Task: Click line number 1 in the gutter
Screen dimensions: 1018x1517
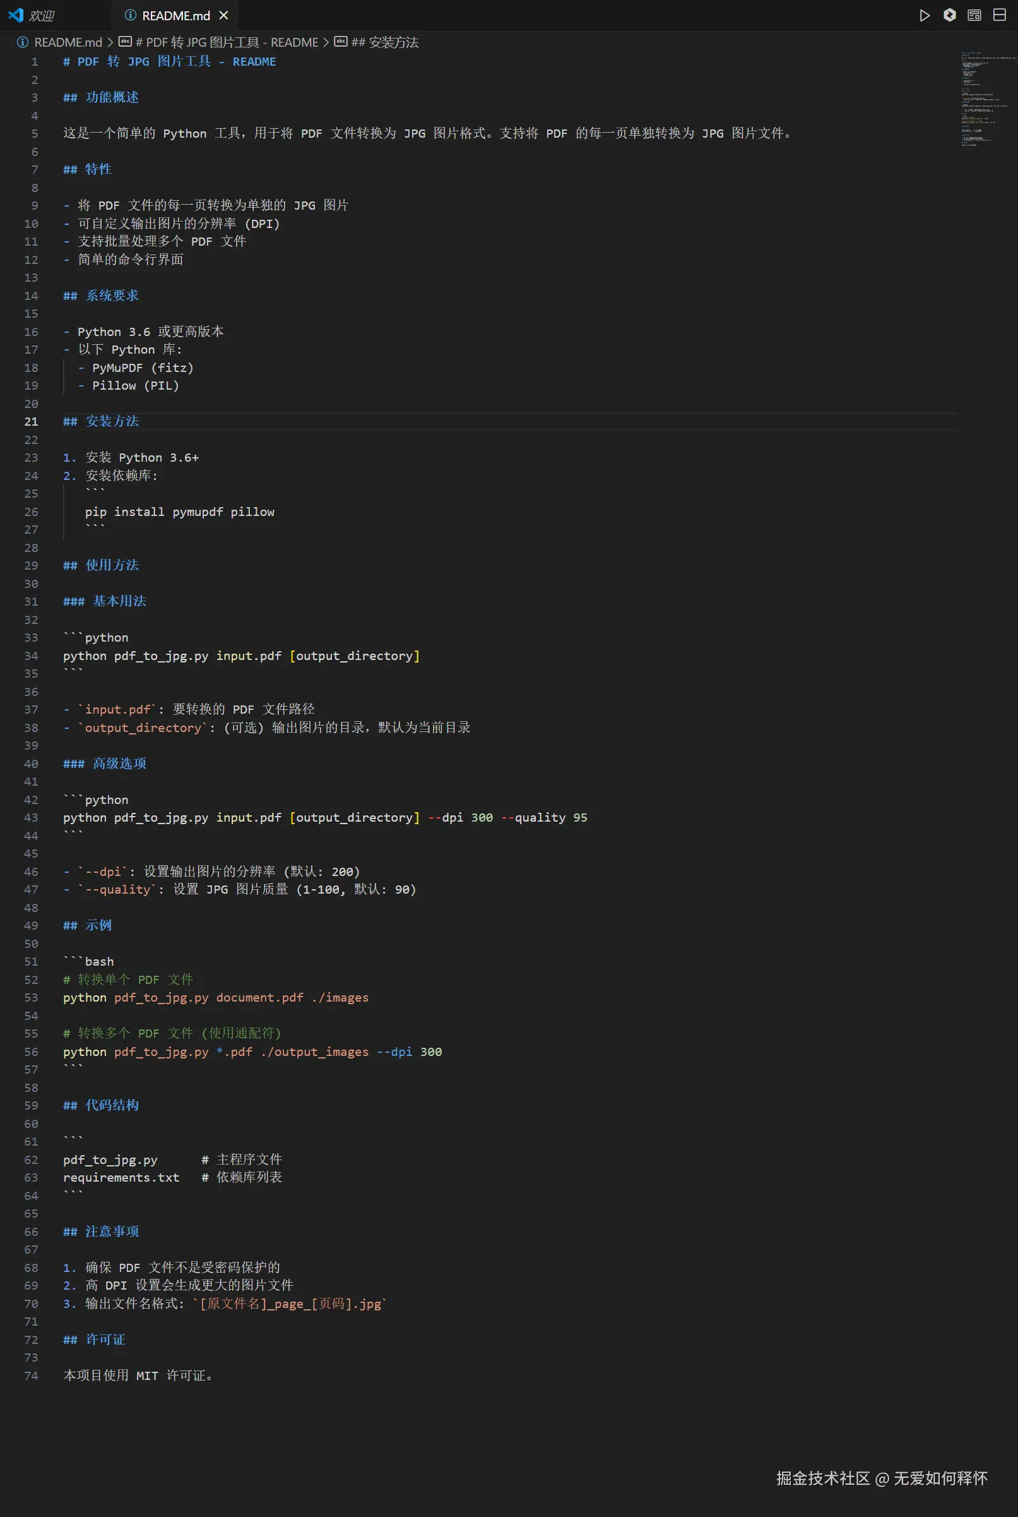Action: 35,62
